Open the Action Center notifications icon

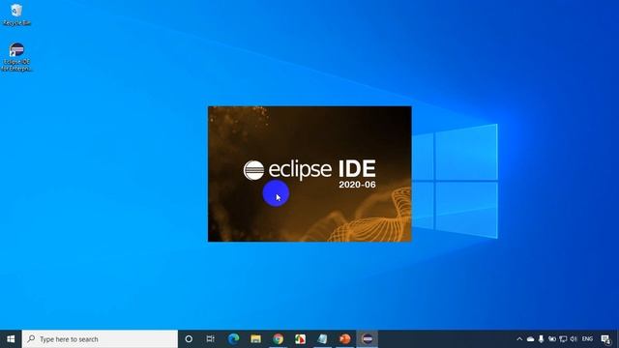[606, 339]
